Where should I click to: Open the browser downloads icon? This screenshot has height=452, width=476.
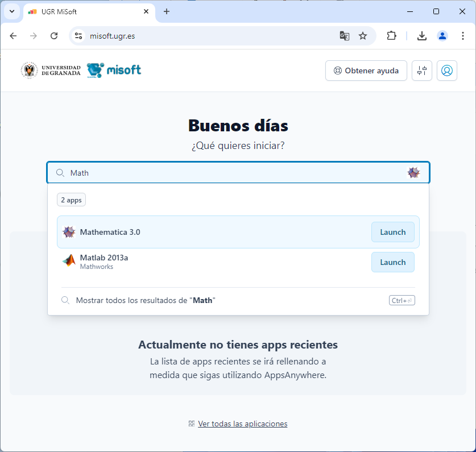tap(421, 36)
